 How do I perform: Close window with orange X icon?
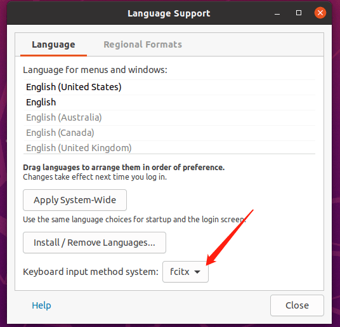pos(320,13)
